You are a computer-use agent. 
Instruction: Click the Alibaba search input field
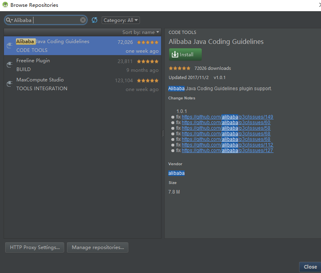46,20
